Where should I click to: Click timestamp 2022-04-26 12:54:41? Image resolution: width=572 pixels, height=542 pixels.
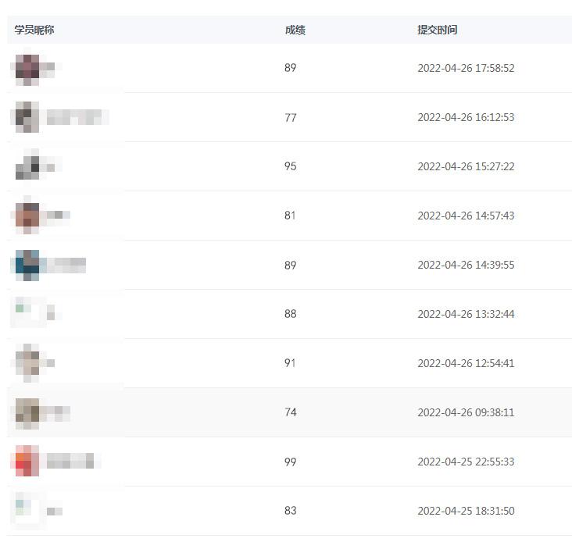(x=466, y=363)
